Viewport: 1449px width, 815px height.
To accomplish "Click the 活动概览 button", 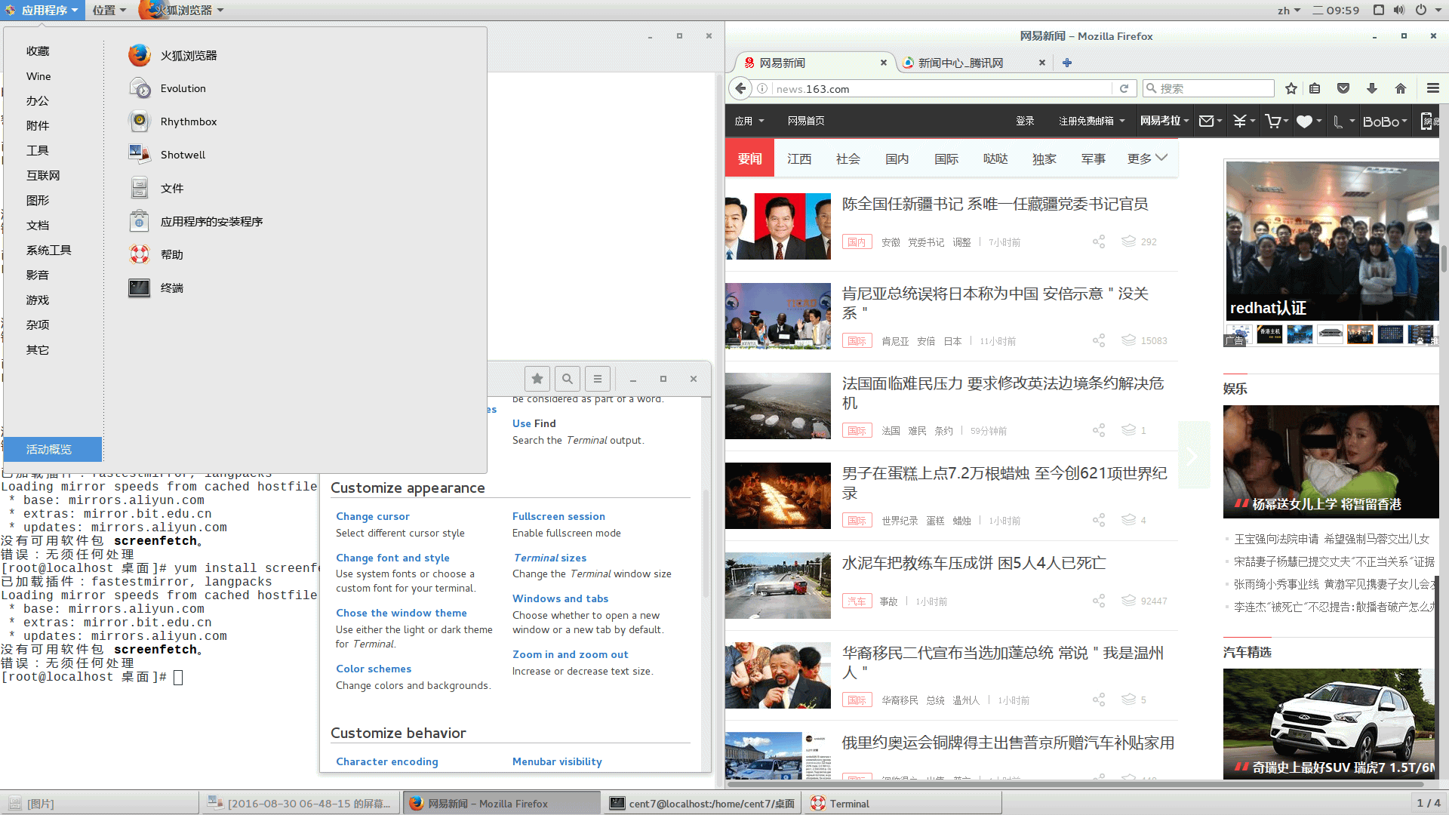I will click(53, 449).
